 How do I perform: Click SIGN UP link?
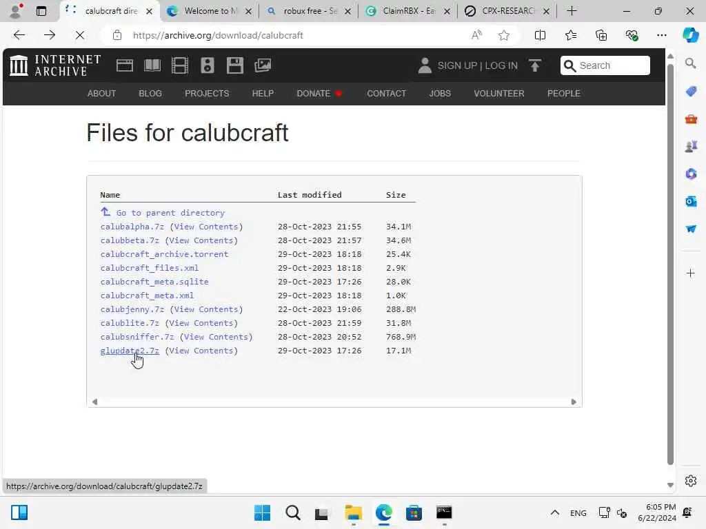click(457, 65)
